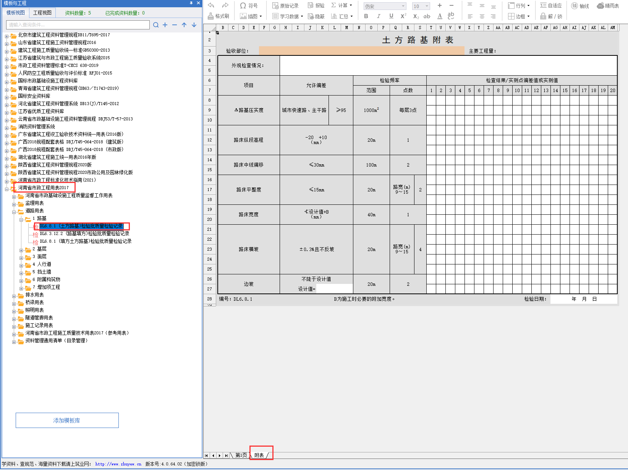Expand the 桥梁用表 folder
The height and width of the screenshot is (470, 628).
[14, 303]
